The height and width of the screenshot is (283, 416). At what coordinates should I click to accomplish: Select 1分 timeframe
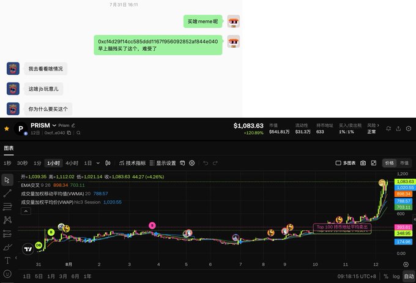tap(37, 163)
